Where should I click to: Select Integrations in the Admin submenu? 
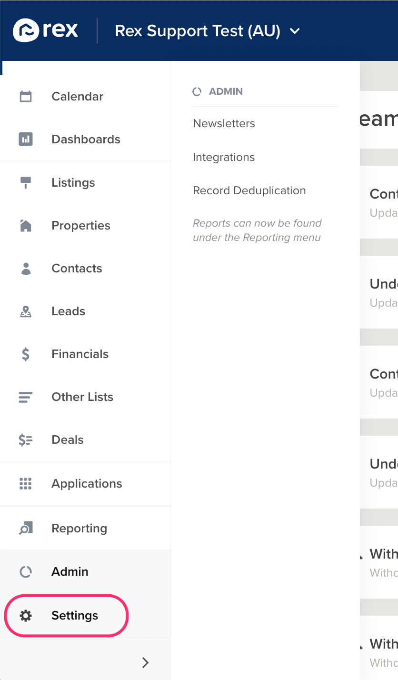pyautogui.click(x=224, y=157)
